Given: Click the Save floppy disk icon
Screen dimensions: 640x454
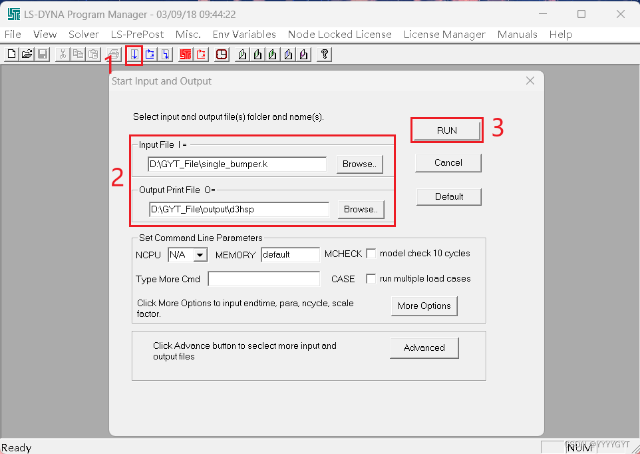Looking at the screenshot, I should pos(43,55).
